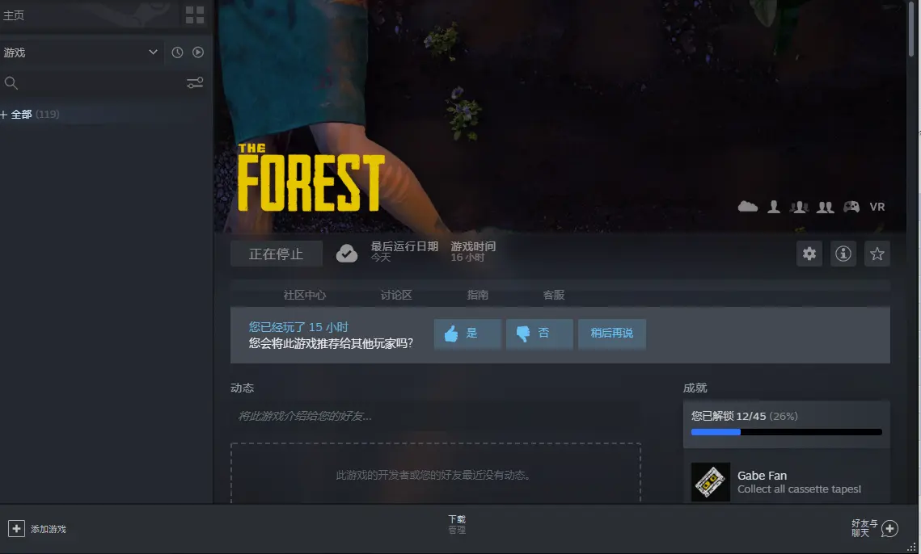Click the library search magnifier icon
The height and width of the screenshot is (554, 921).
(x=11, y=82)
